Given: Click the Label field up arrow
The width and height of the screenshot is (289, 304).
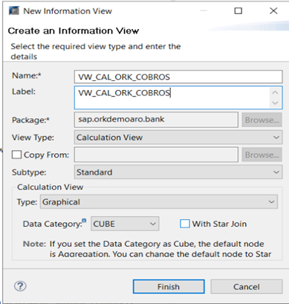Looking at the screenshot, I should (275, 93).
